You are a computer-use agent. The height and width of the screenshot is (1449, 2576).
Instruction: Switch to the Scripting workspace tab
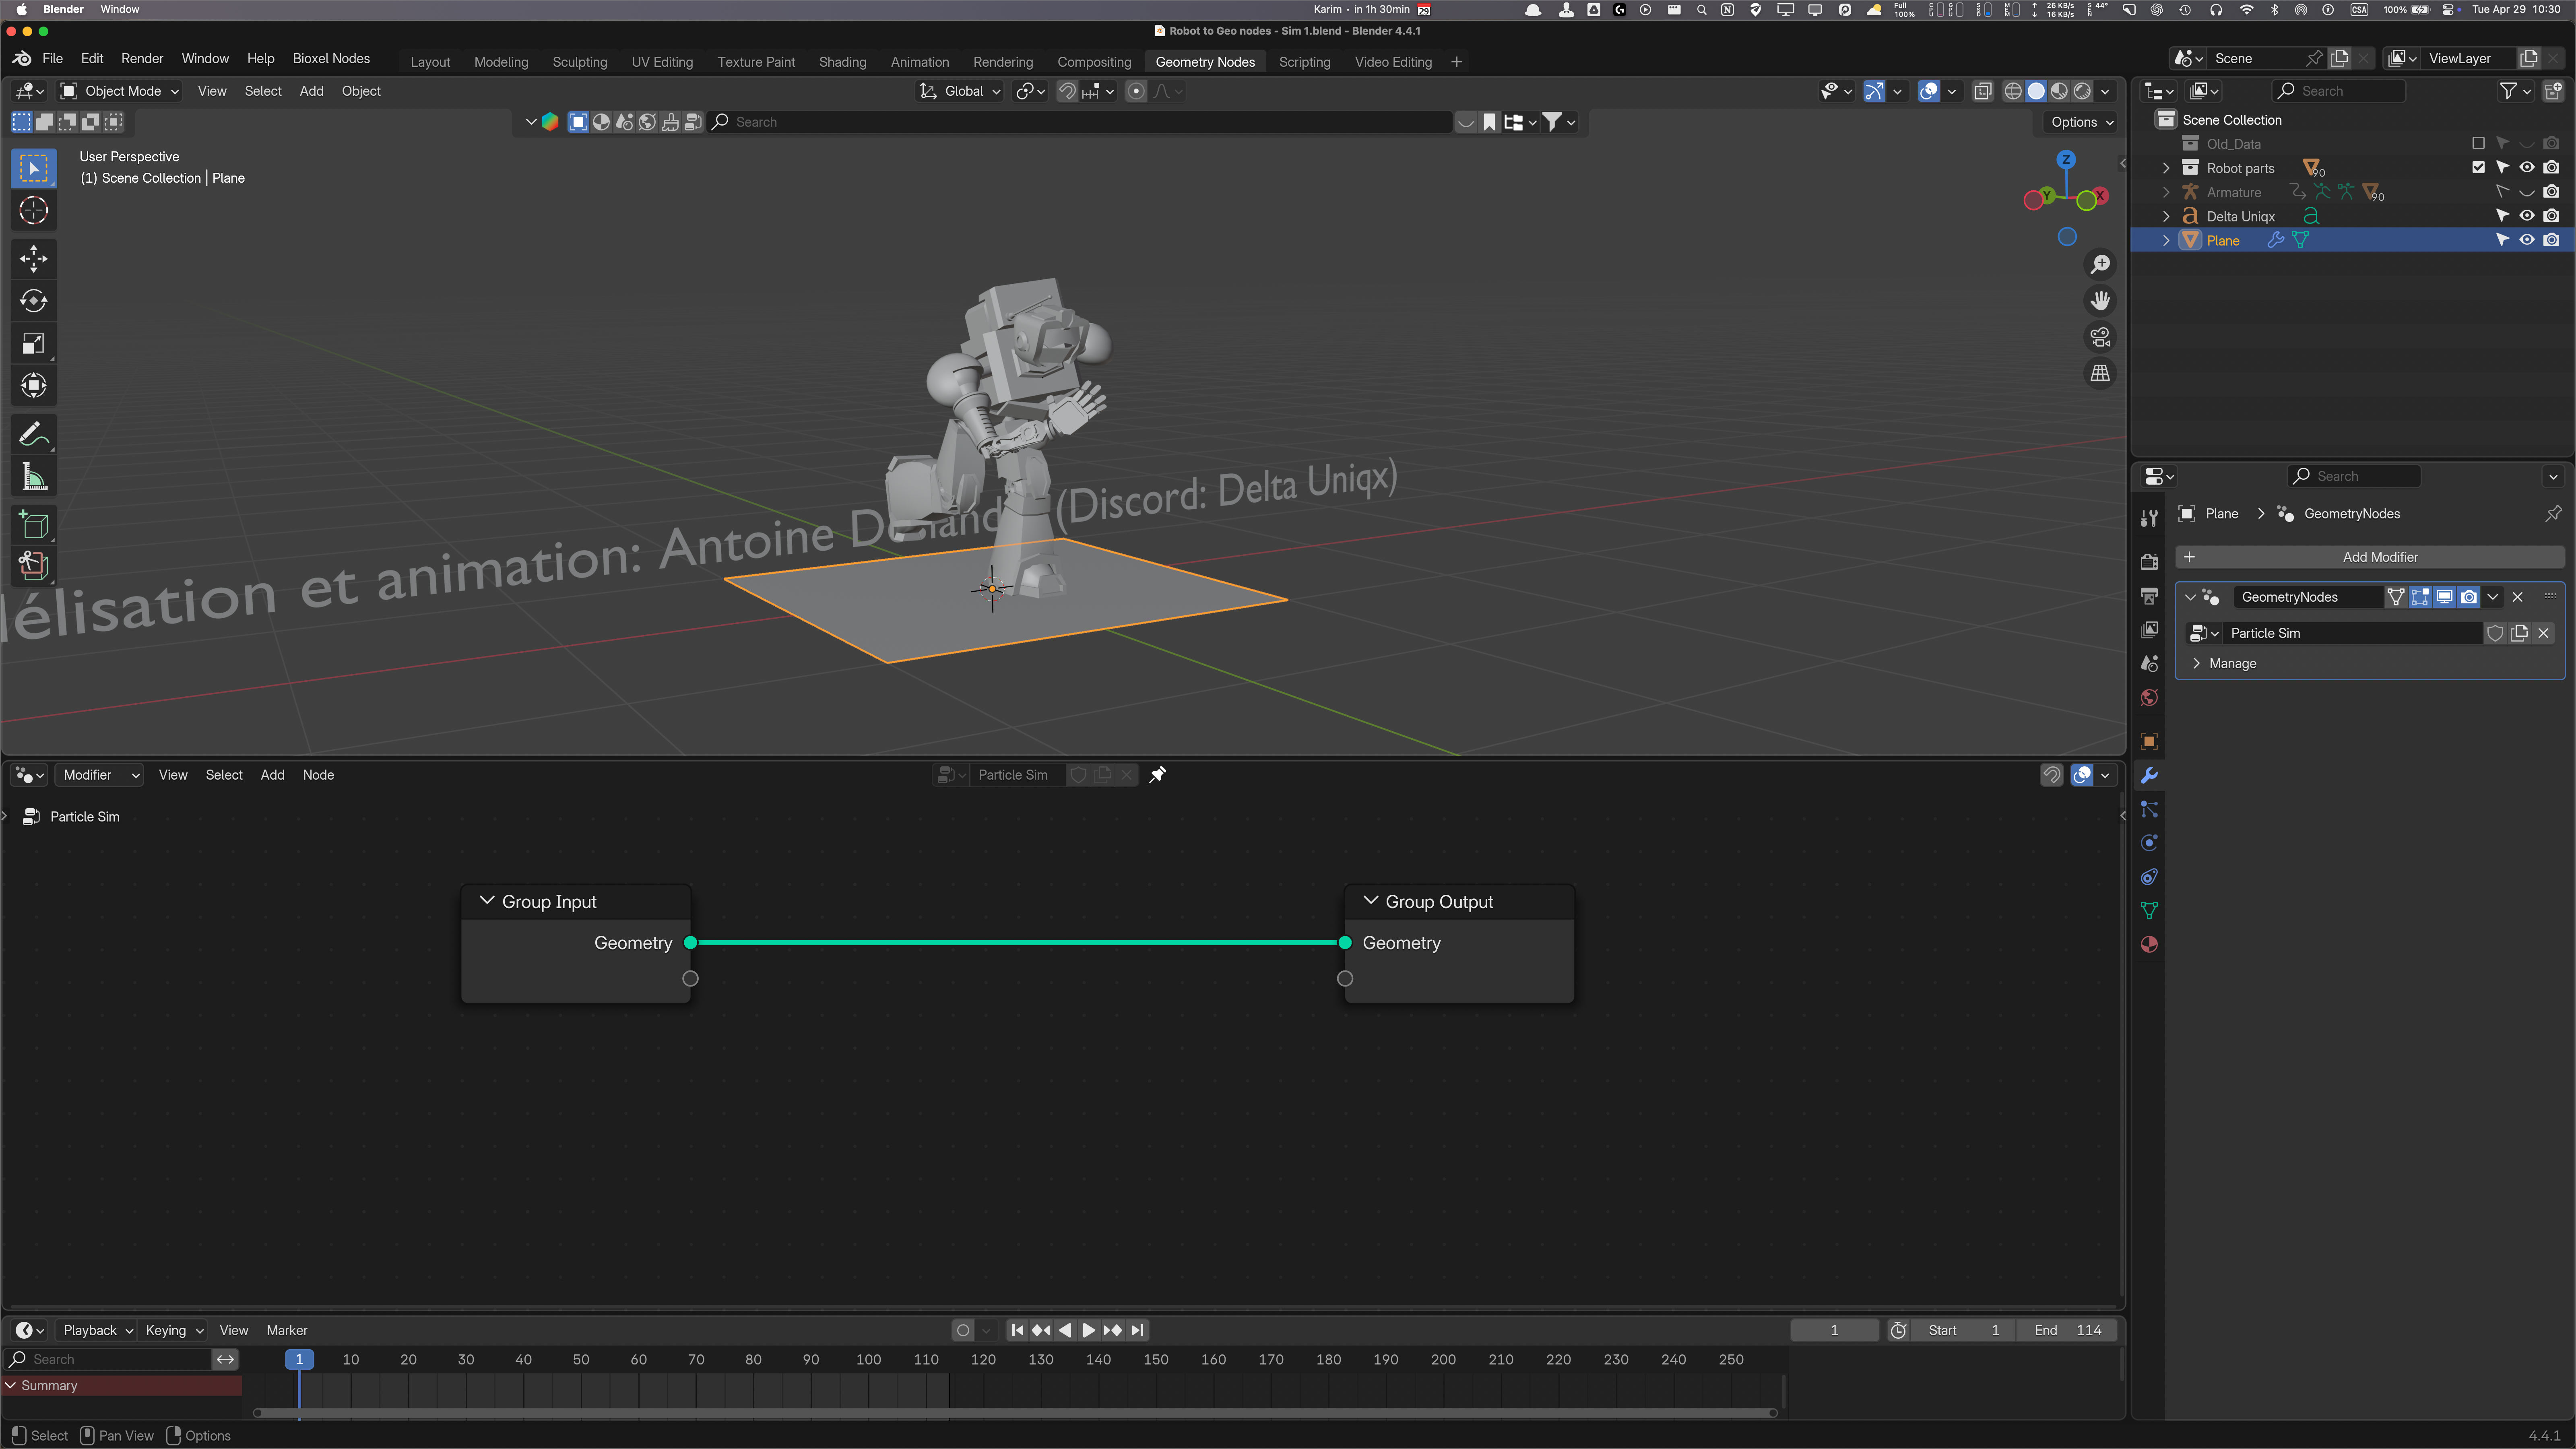(1304, 62)
